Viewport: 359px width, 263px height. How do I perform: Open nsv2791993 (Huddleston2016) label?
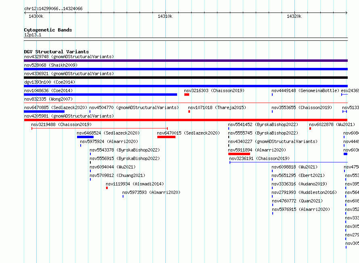[304, 192]
